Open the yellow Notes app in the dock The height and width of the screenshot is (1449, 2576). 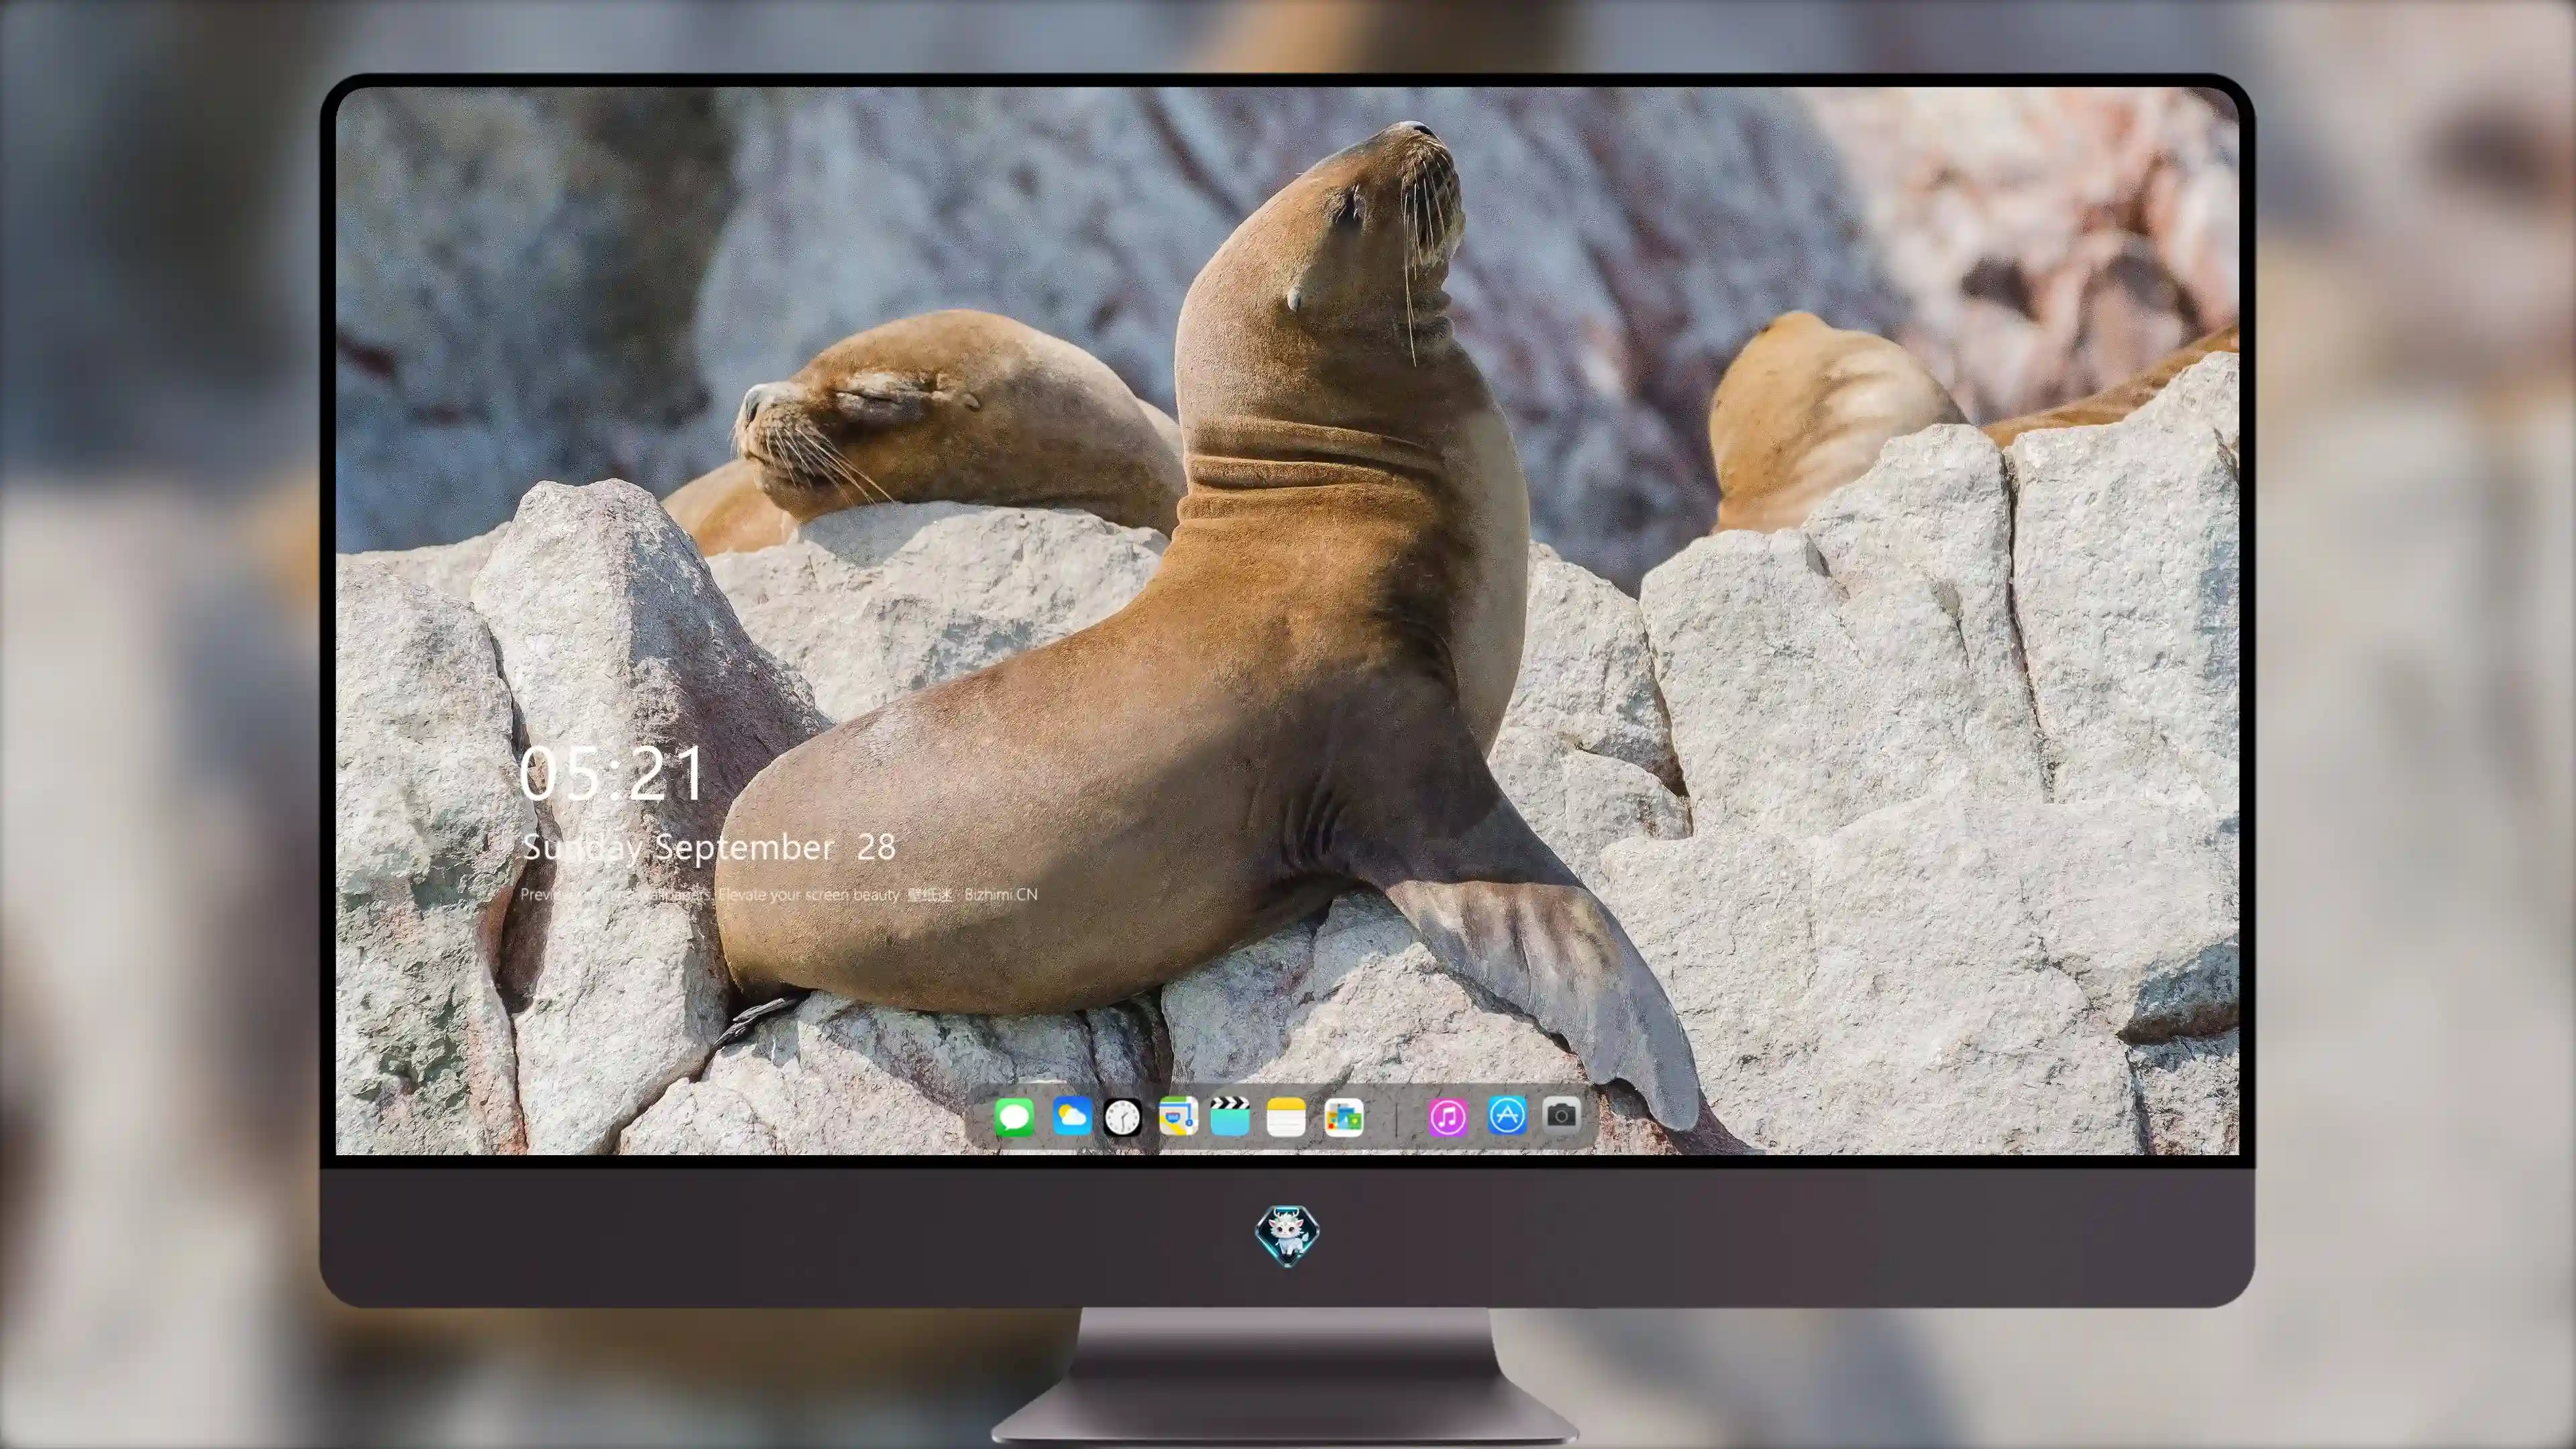(x=1286, y=1117)
